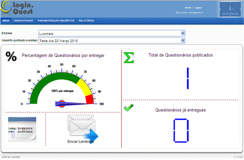This screenshot has width=244, height=160.
Task: Click the Enviar Lembrete label
Action: coord(80,141)
